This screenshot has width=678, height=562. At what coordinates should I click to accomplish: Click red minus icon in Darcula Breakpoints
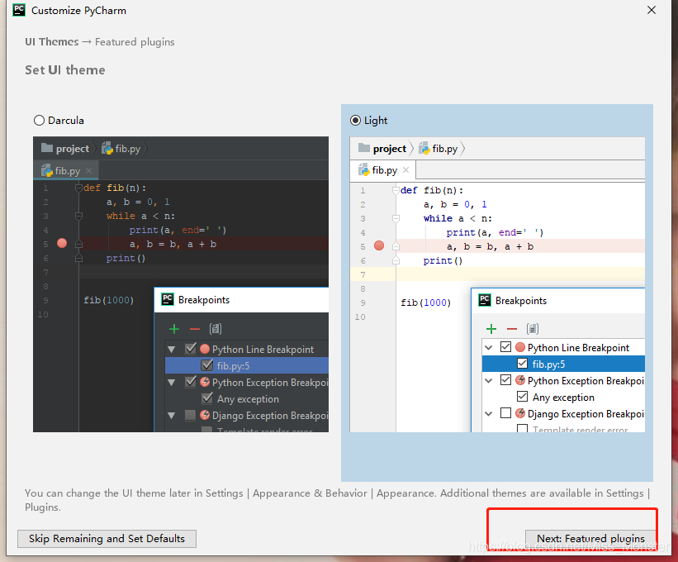pyautogui.click(x=195, y=329)
